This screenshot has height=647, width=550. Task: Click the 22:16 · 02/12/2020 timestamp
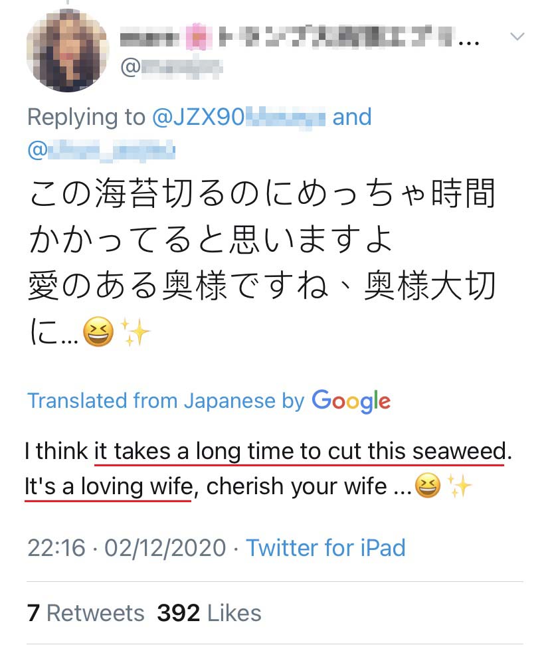point(127,548)
